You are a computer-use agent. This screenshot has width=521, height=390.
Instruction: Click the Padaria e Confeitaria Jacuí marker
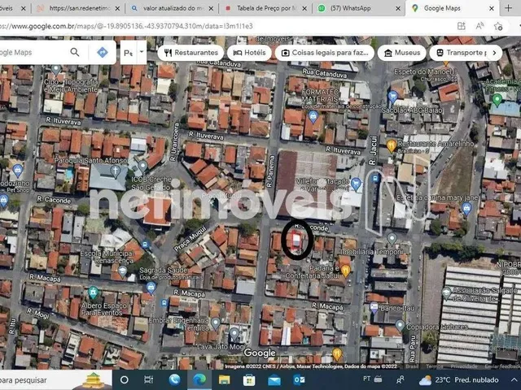click(x=345, y=271)
